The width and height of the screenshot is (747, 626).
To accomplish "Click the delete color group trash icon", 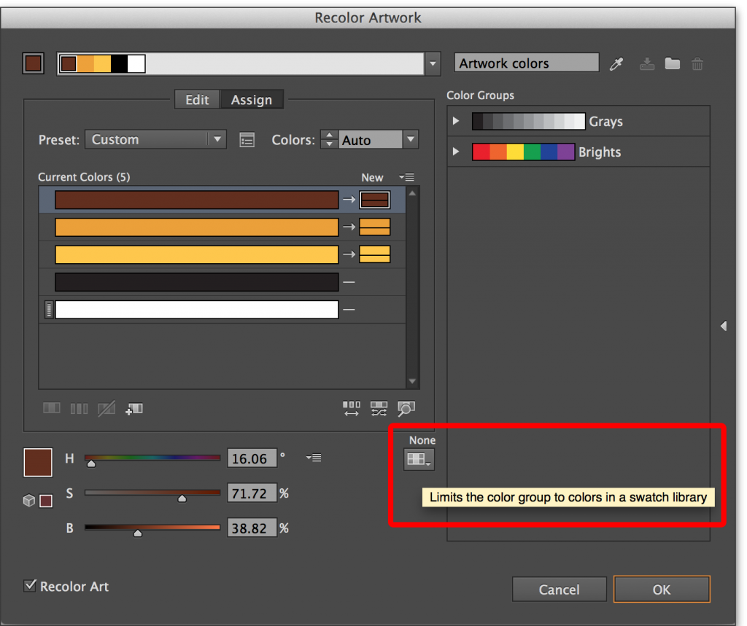I will (697, 64).
